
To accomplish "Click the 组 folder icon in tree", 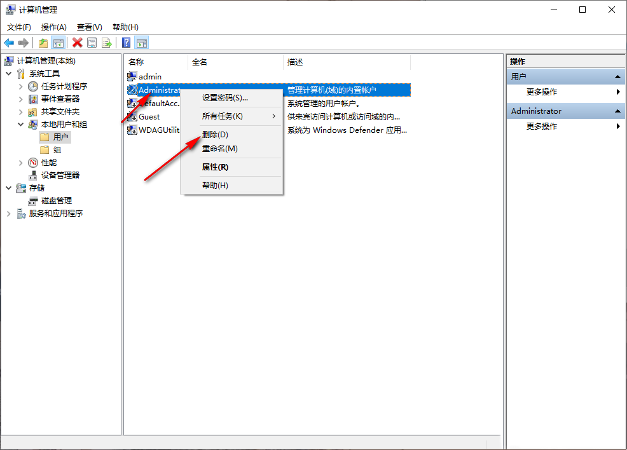I will coord(45,150).
